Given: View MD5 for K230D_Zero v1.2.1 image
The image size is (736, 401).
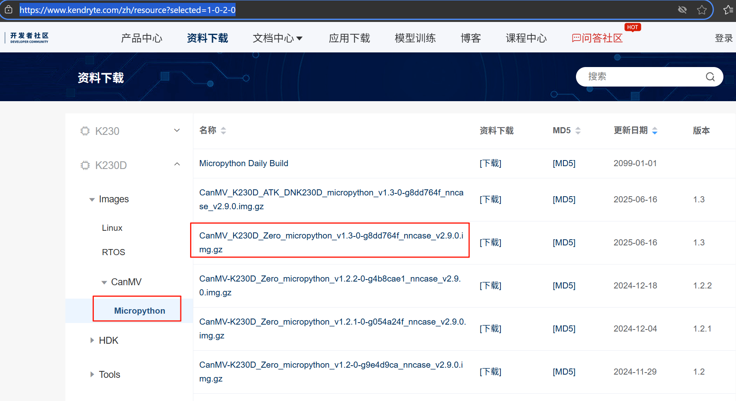Looking at the screenshot, I should (564, 329).
